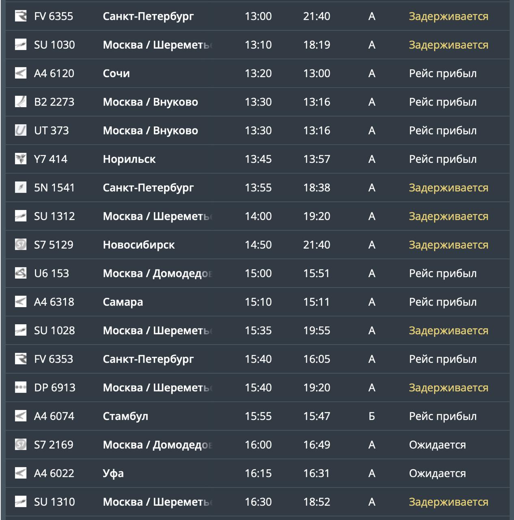Click the icon next to B2 2273
The image size is (514, 520).
pyautogui.click(x=20, y=102)
